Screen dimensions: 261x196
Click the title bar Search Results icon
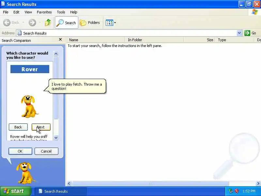3,4
